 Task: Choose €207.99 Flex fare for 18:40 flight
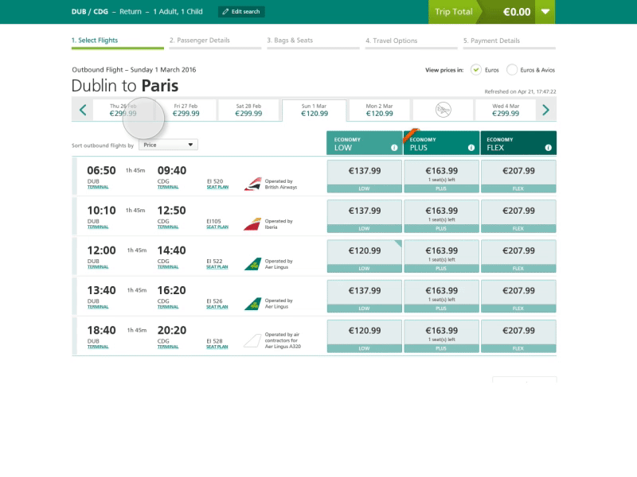[518, 336]
